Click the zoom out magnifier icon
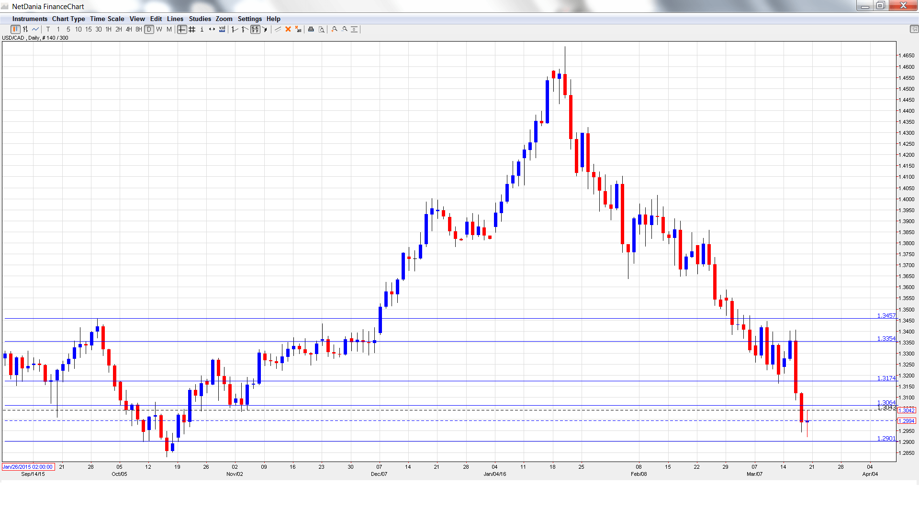The image size is (919, 516). [345, 30]
